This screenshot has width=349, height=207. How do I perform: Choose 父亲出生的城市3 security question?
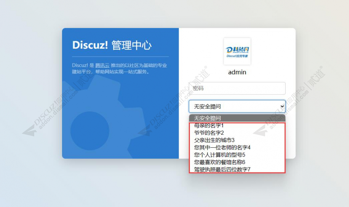point(237,140)
